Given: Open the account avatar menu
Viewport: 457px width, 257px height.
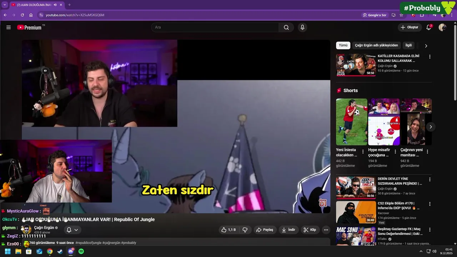Looking at the screenshot, I should (x=442, y=27).
